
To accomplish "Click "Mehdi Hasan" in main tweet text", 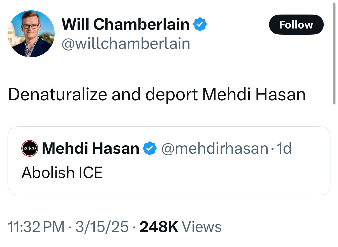I will 254,95.
